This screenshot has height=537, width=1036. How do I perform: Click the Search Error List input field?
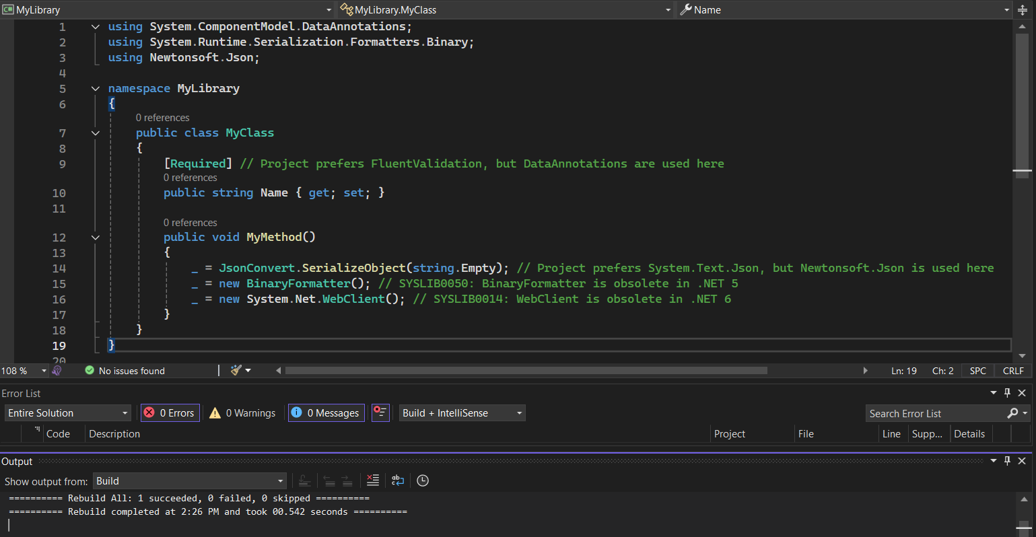pyautogui.click(x=934, y=414)
